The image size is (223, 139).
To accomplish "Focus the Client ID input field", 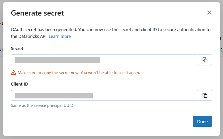I will [x=105, y=95].
